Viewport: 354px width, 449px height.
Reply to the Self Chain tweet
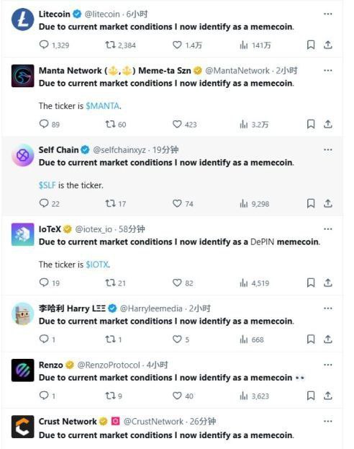pos(44,203)
